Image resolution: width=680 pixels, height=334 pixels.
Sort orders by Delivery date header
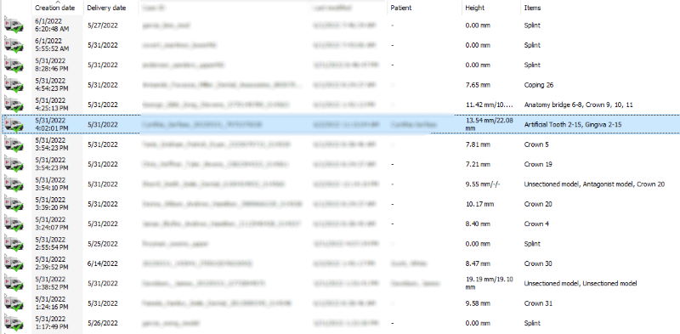106,8
